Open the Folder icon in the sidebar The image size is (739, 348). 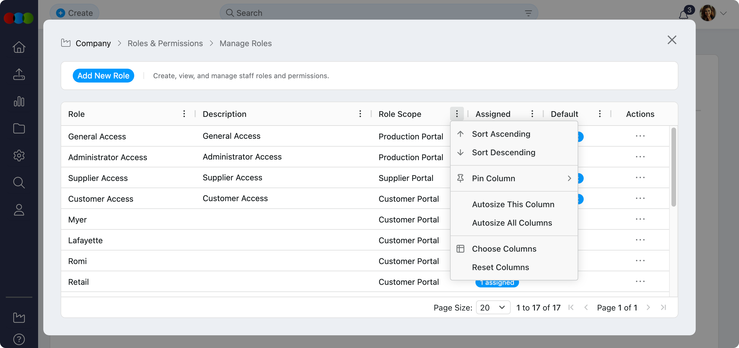click(19, 129)
